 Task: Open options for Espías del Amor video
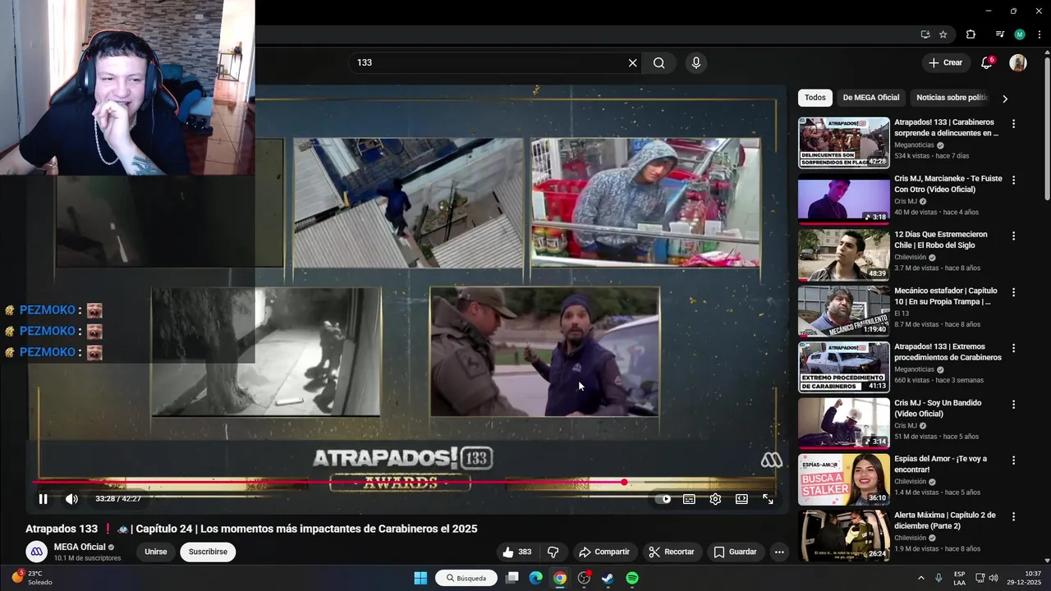[1013, 460]
